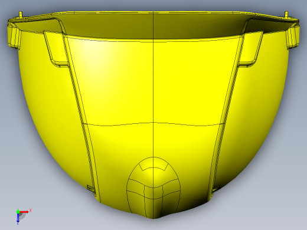Click the green Y axis dot of the triad
The height and width of the screenshot is (230, 307).
18,212
